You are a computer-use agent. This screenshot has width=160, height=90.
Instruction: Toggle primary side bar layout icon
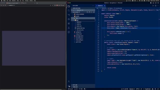pos(151,3)
